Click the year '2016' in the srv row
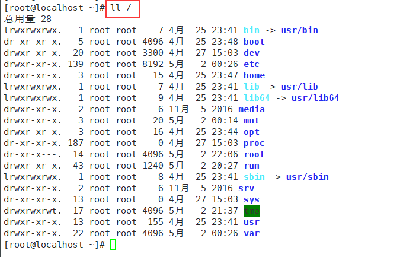Viewport: 419px width, 257px height. click(x=222, y=188)
